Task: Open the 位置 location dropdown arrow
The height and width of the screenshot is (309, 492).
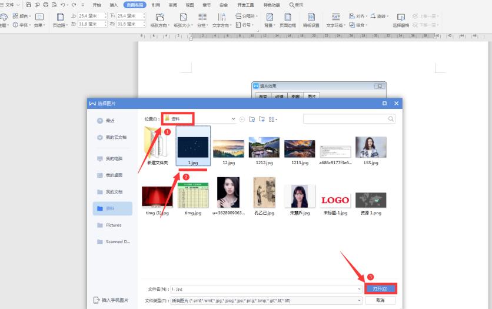Action: 233,119
